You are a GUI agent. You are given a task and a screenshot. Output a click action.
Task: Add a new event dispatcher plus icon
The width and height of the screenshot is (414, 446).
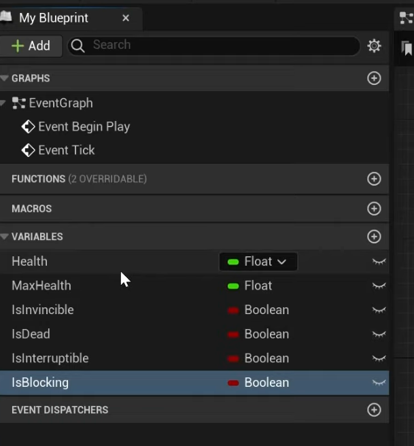point(374,410)
